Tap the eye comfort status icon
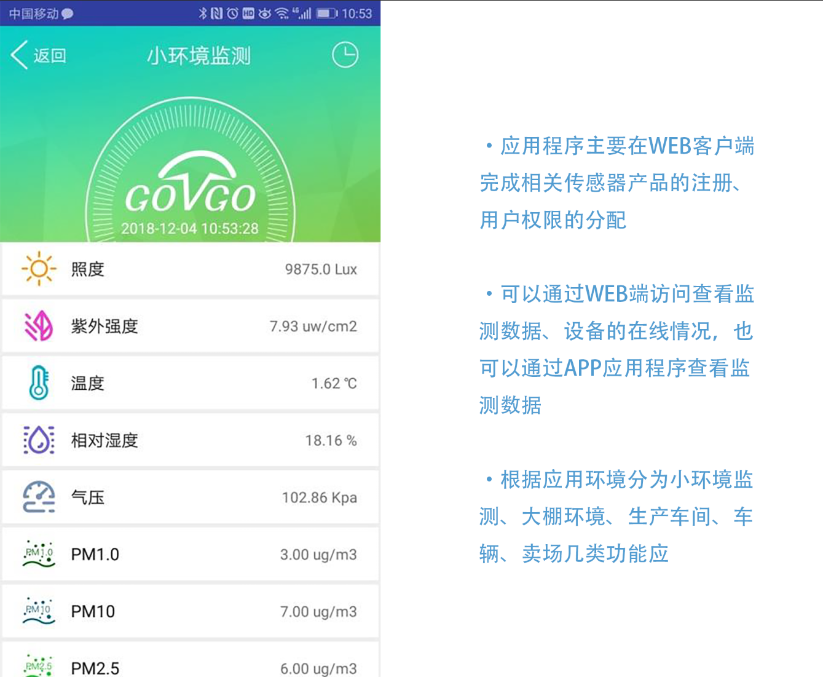The image size is (823, 677). coord(265,13)
